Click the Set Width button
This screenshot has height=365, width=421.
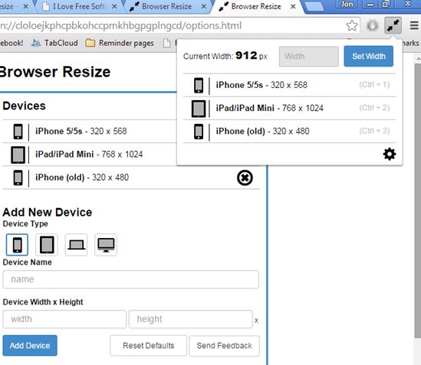(369, 57)
